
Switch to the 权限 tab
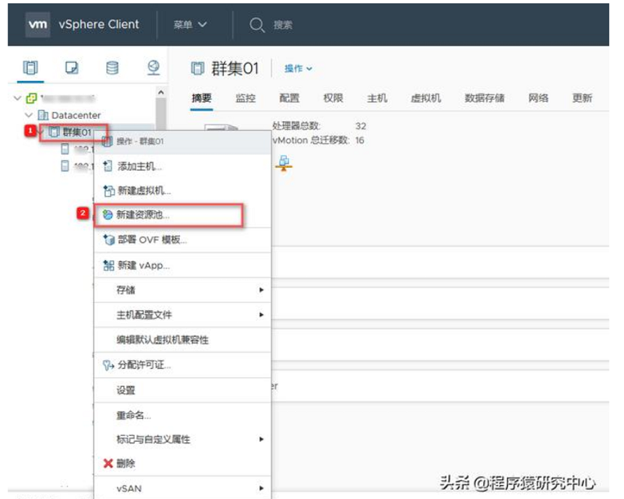333,98
